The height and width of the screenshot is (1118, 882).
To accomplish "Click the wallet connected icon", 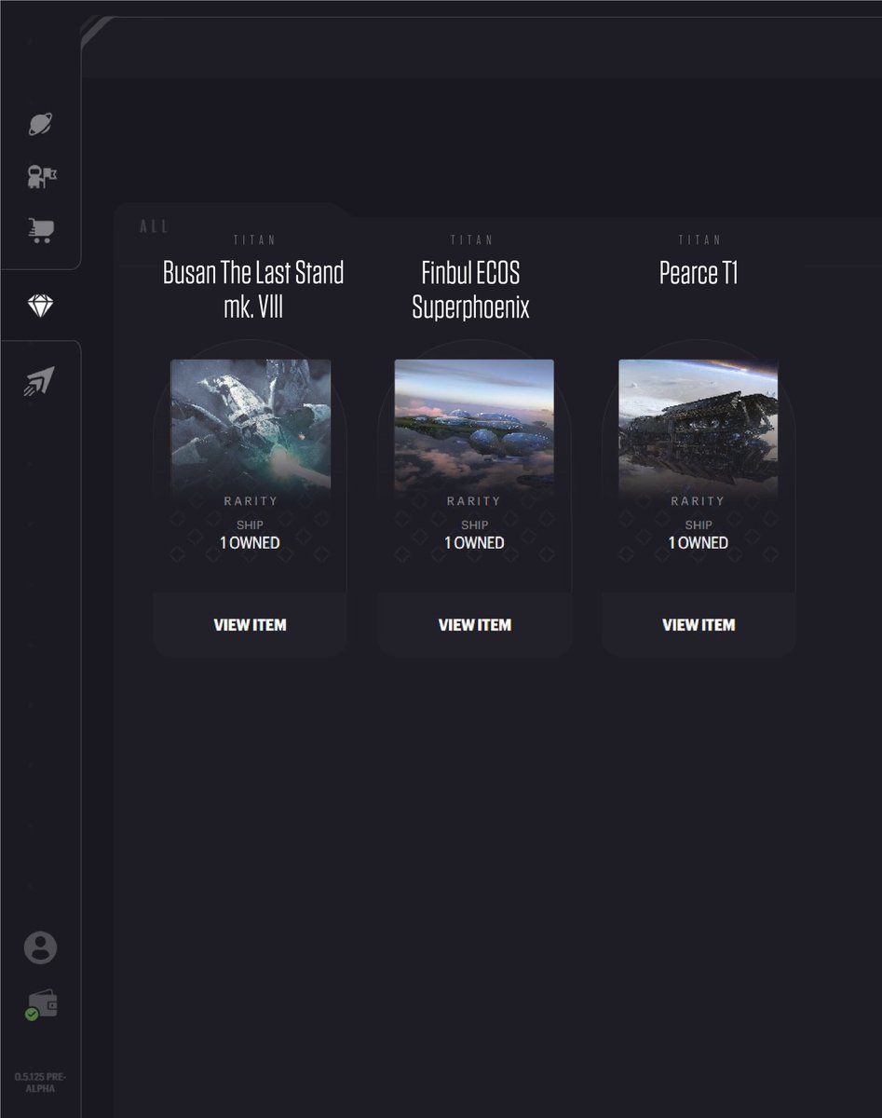I will tap(42, 1005).
